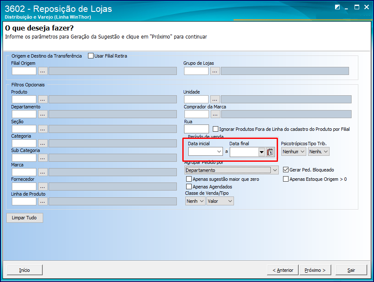Go back with < Anterior button
The image size is (374, 282).
[283, 270]
